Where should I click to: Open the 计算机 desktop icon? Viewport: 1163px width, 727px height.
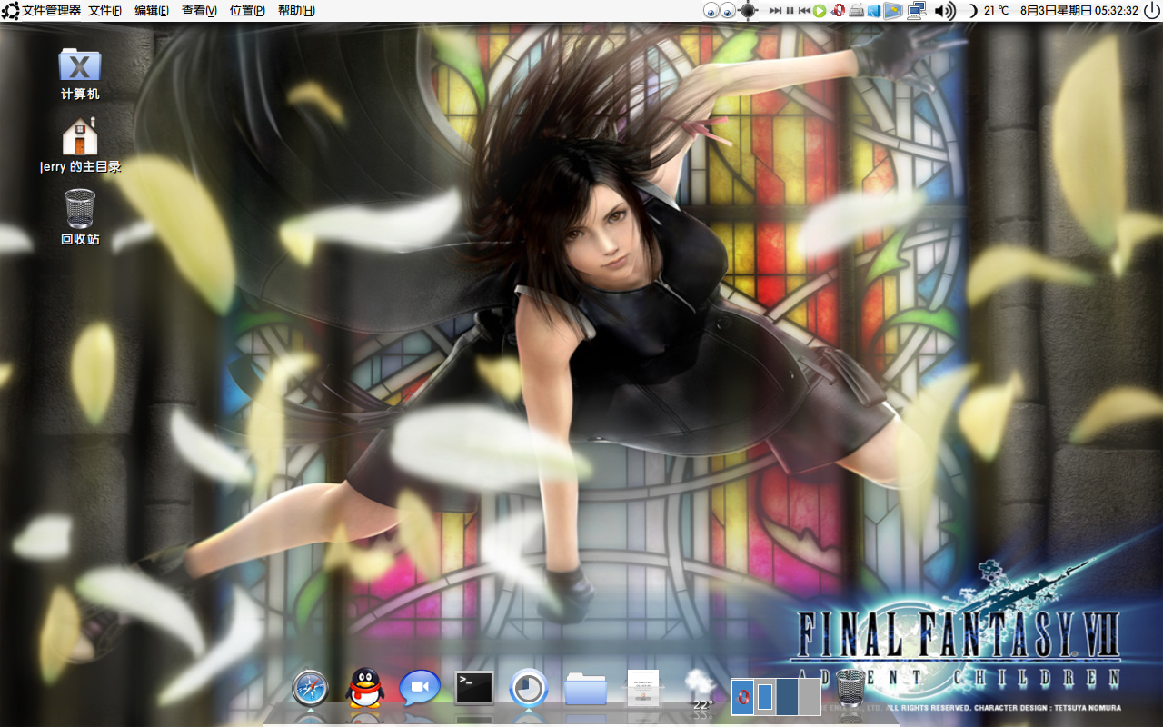(80, 73)
